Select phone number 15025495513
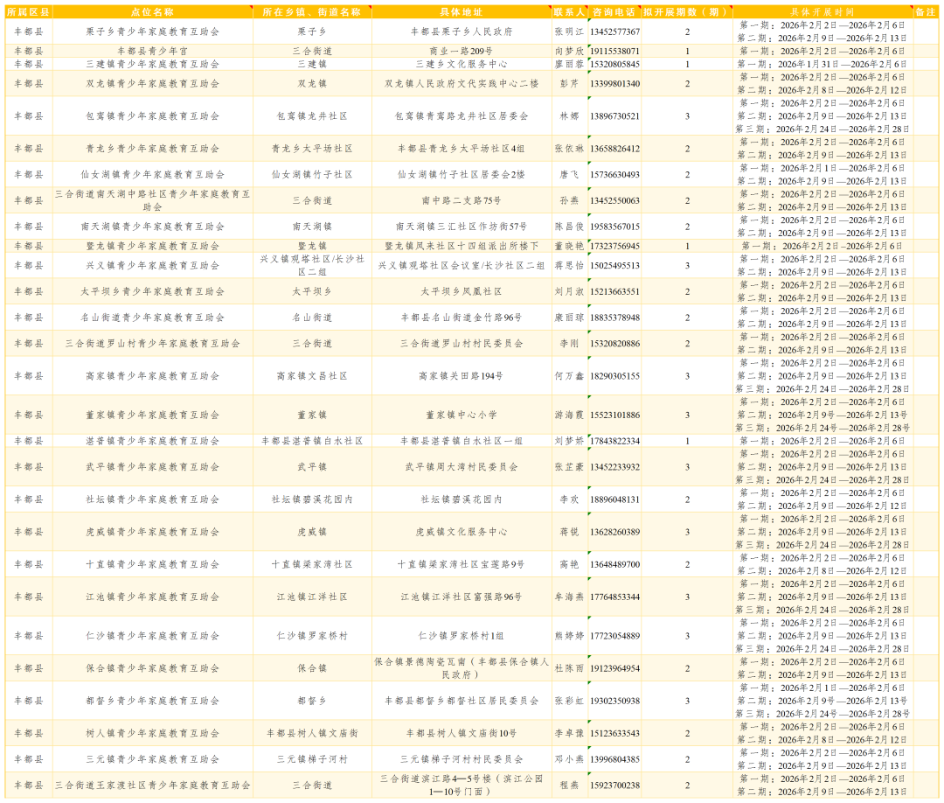This screenshot has height=803, width=944. point(614,266)
